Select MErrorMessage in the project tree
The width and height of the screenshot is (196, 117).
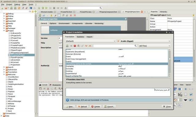(x=14, y=101)
